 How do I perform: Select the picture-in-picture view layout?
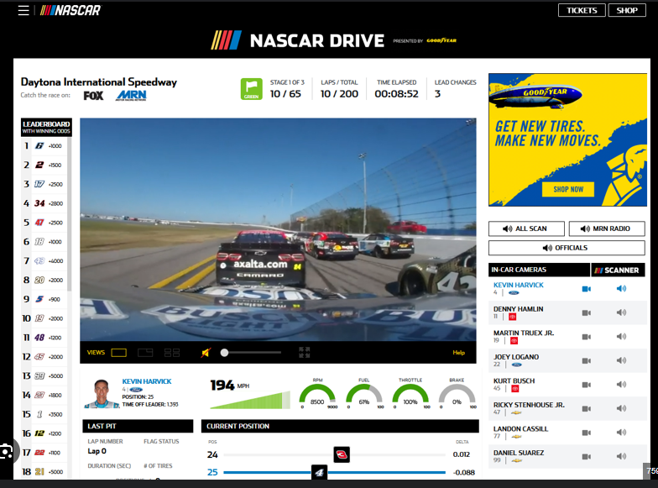click(x=145, y=353)
